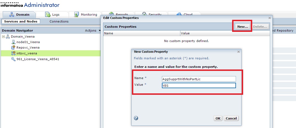This screenshot has height=128, width=296.
Task: Open the Actions dropdown menu
Action: tap(93, 30)
